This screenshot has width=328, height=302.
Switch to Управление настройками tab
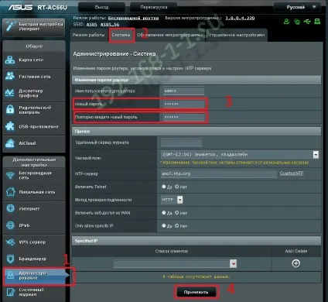coord(237,35)
